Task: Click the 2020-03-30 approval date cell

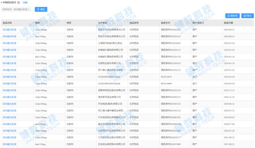Action: (229, 43)
